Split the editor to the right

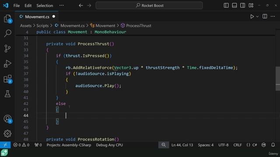tap(265, 17)
